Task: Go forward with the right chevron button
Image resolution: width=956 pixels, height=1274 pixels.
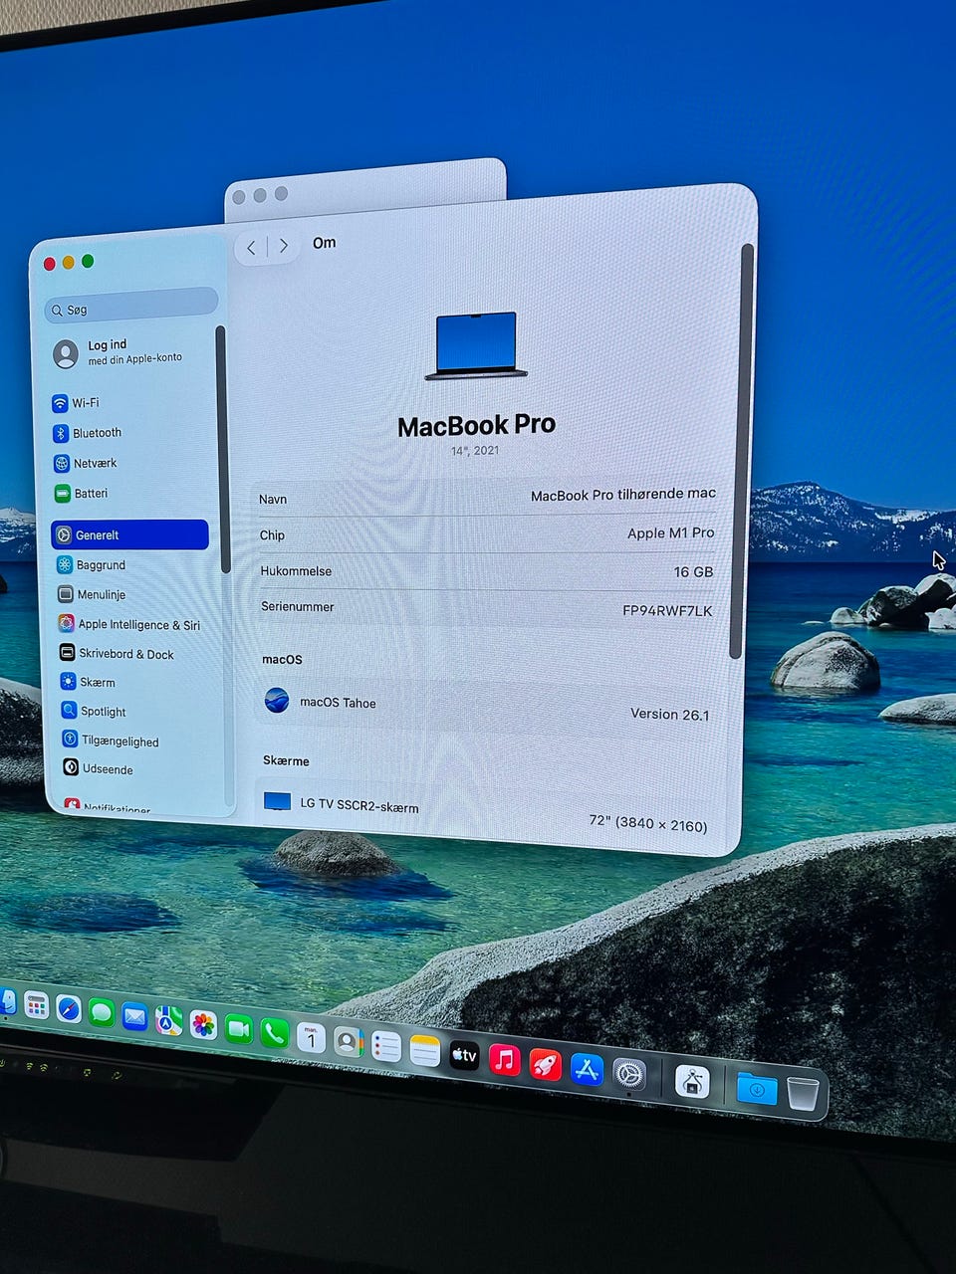Action: (284, 246)
